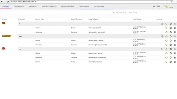Add a table to system bfs
This screenshot has width=177, height=99.
(162, 49)
